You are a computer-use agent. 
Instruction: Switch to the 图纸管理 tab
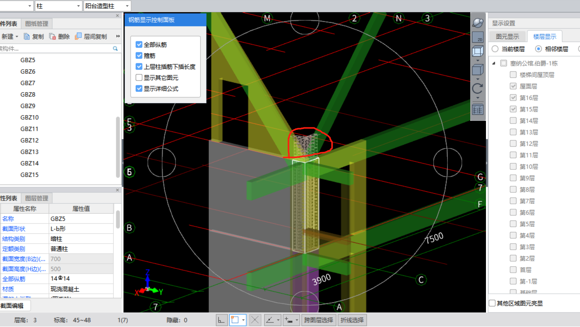click(x=37, y=24)
